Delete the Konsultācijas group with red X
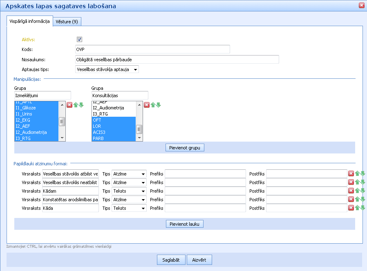Image resolution: width=367 pixels, height=271 pixels. click(x=147, y=105)
